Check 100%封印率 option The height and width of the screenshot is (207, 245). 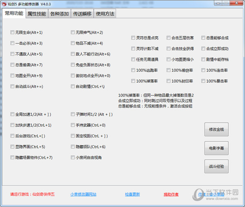[x=168, y=81]
